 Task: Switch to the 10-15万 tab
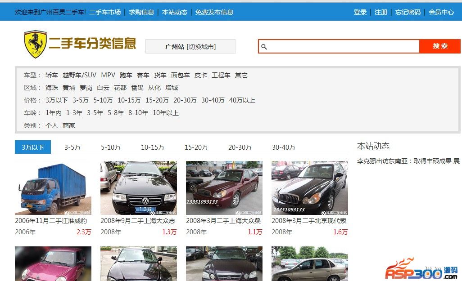pyautogui.click(x=153, y=147)
